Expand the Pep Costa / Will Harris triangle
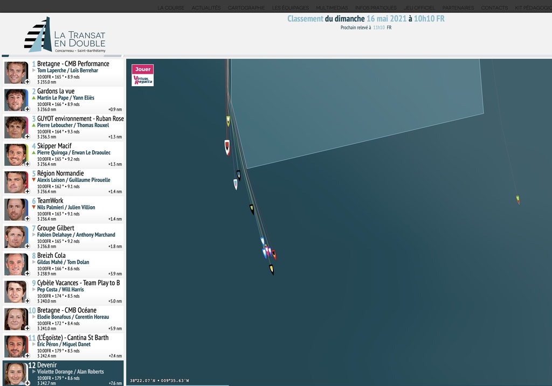552x386 pixels. point(34,289)
